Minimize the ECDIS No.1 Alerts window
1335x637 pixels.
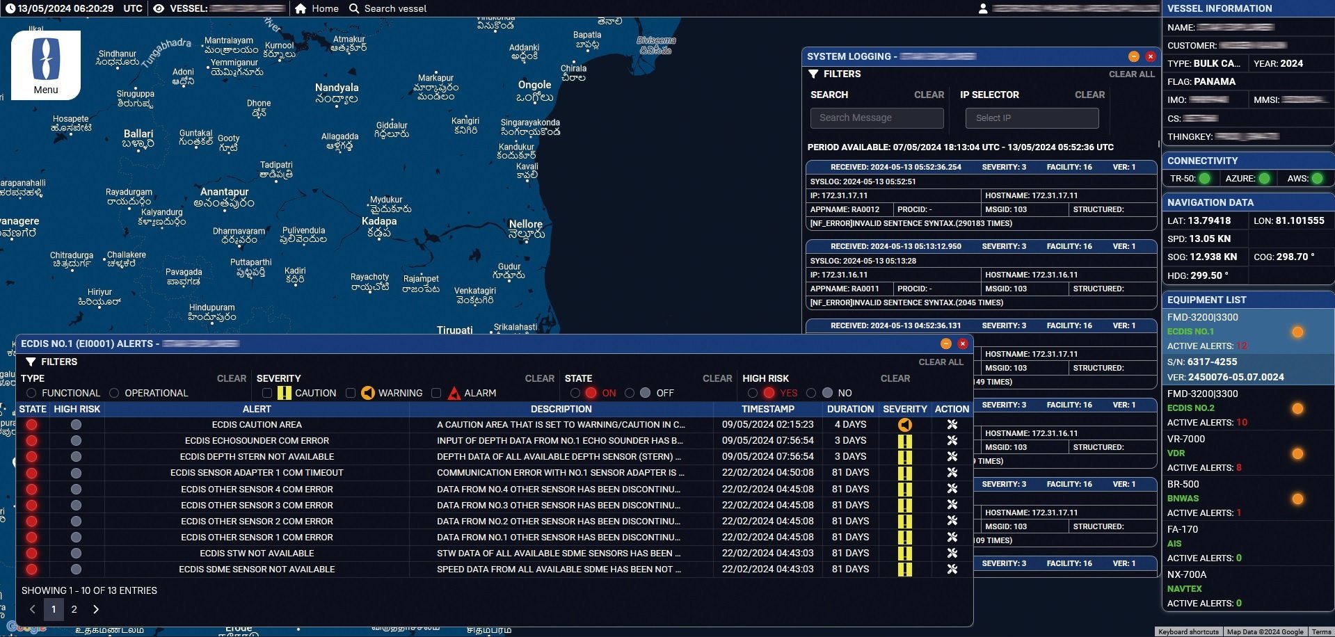945,344
